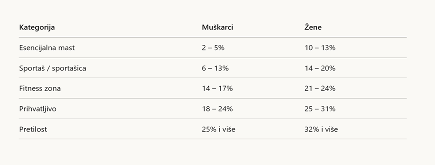This screenshot has width=435, height=165.
Task: Click the 2 – 5% men's value
Action: [213, 48]
